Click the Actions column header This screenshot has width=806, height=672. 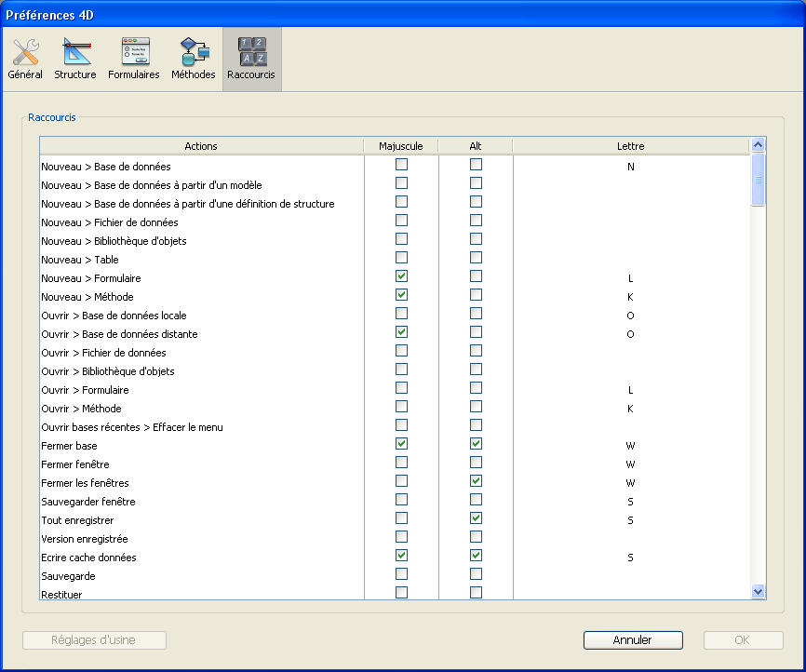(201, 146)
